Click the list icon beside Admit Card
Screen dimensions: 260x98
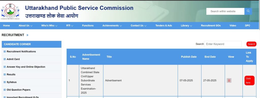pos(5,59)
